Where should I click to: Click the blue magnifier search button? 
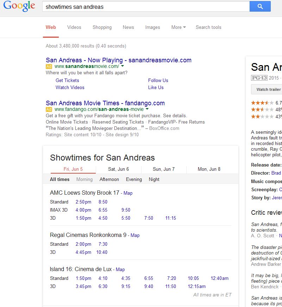[260, 6]
